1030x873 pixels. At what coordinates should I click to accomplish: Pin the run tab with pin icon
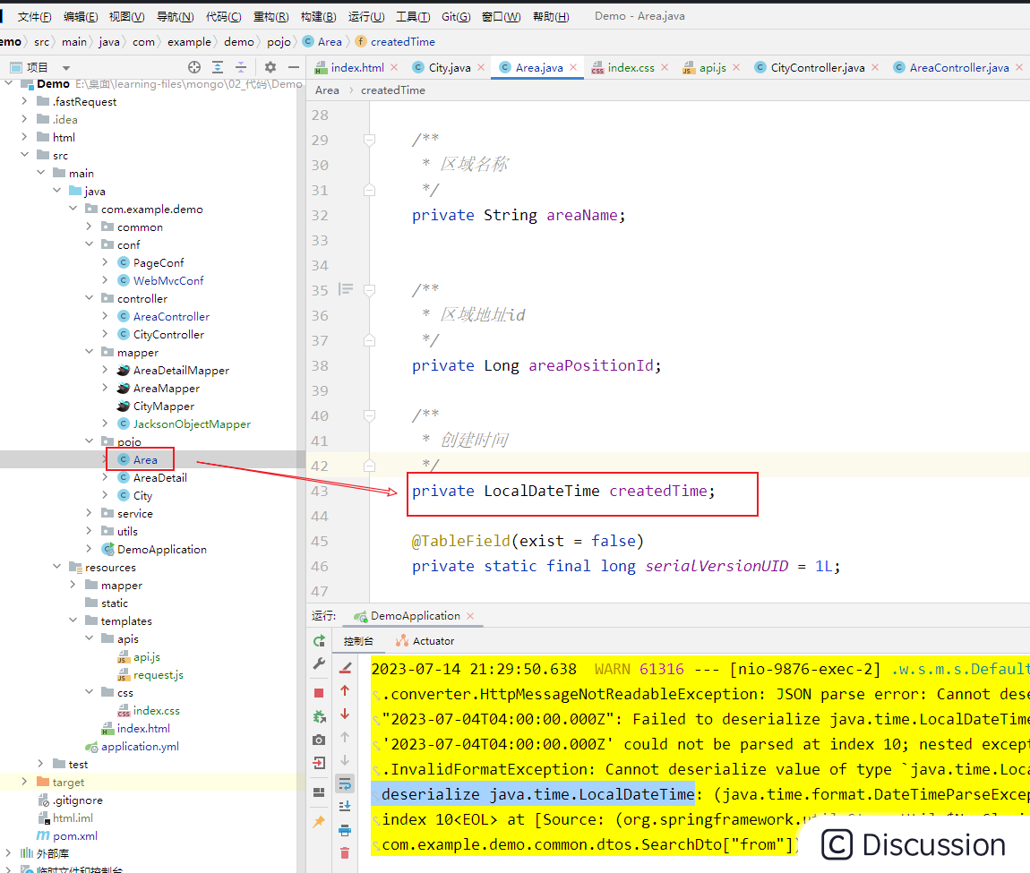[319, 821]
